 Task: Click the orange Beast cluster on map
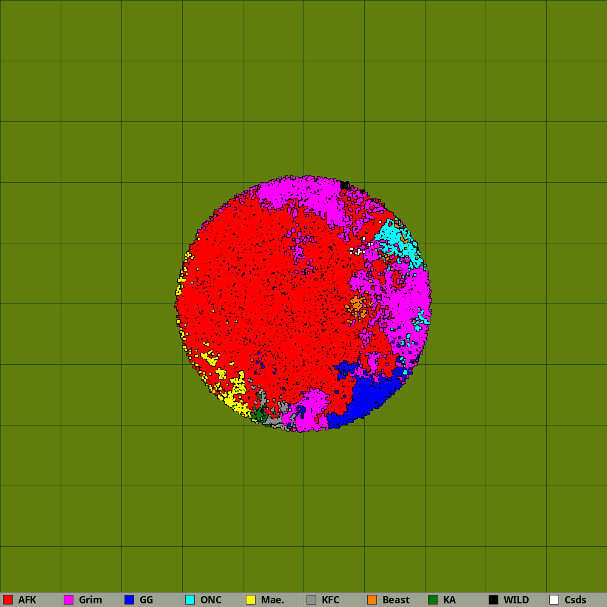[x=357, y=304]
